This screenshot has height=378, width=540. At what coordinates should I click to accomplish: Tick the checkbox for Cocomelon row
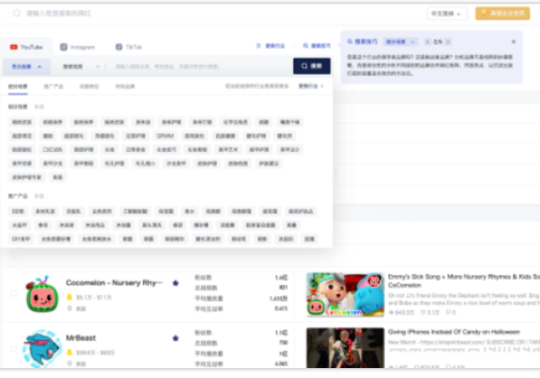[13, 293]
